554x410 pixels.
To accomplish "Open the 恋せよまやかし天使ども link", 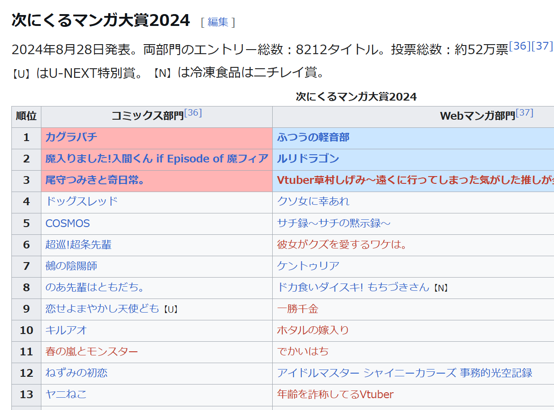I will (x=103, y=309).
